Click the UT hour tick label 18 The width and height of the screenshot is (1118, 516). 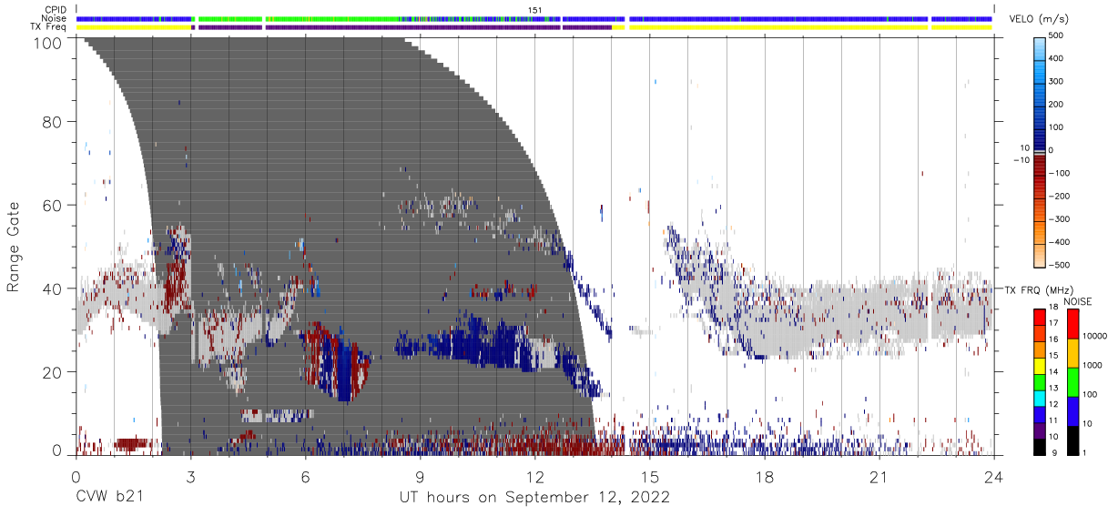(765, 476)
